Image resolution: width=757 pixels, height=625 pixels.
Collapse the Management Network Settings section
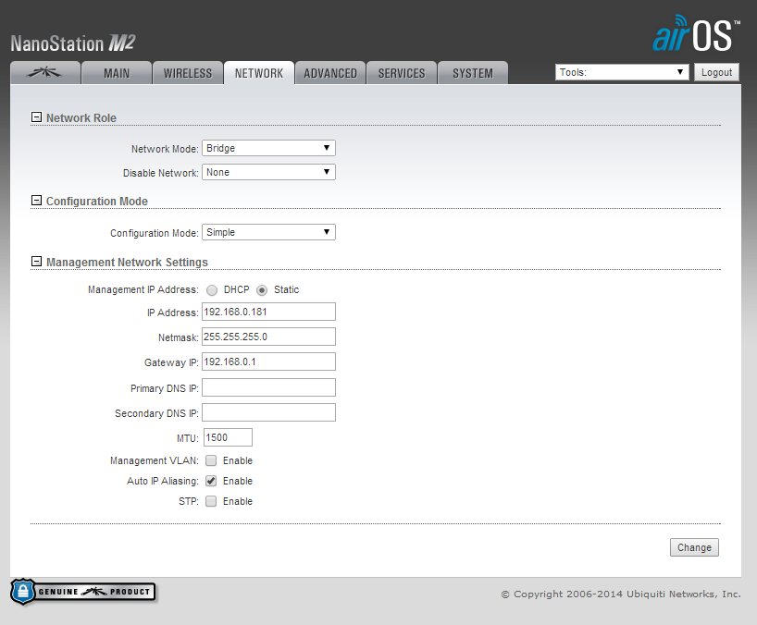pos(36,262)
